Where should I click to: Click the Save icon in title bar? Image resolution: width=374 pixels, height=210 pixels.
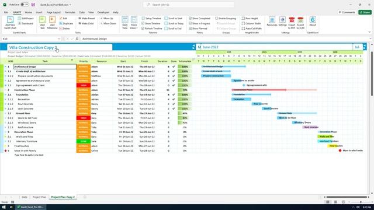pos(33,5)
